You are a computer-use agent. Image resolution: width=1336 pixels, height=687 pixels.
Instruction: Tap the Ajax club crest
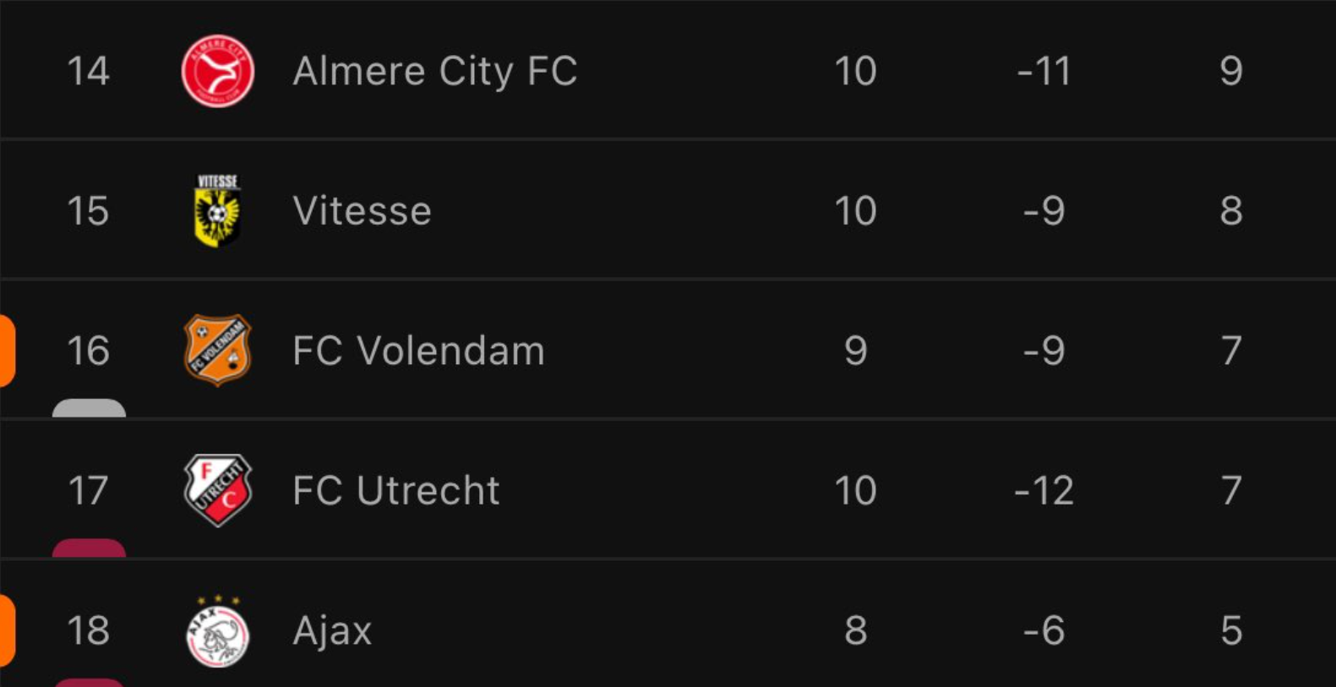pyautogui.click(x=217, y=630)
